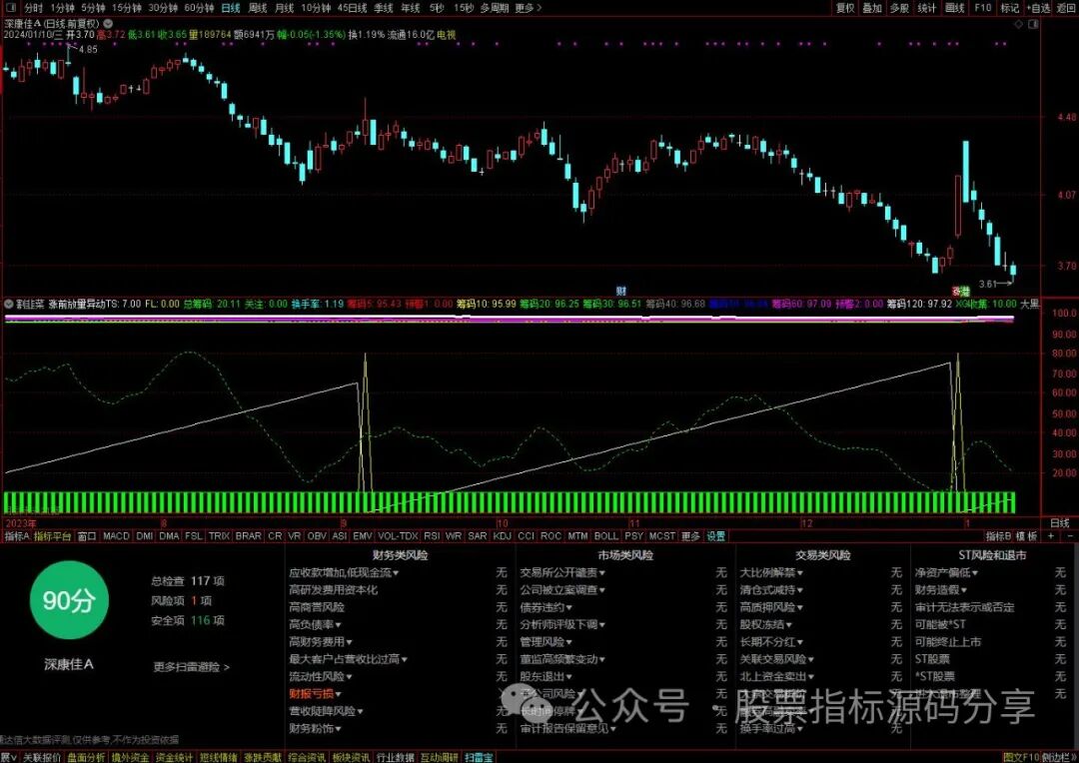The height and width of the screenshot is (763, 1079).
Task: Open the 涨跌贡献 bottom tab
Action: (x=262, y=757)
